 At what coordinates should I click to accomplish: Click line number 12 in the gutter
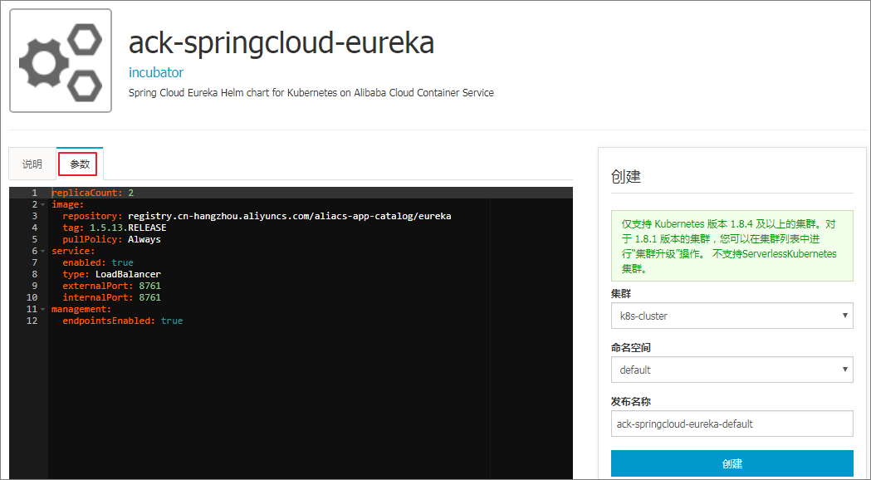coord(32,321)
